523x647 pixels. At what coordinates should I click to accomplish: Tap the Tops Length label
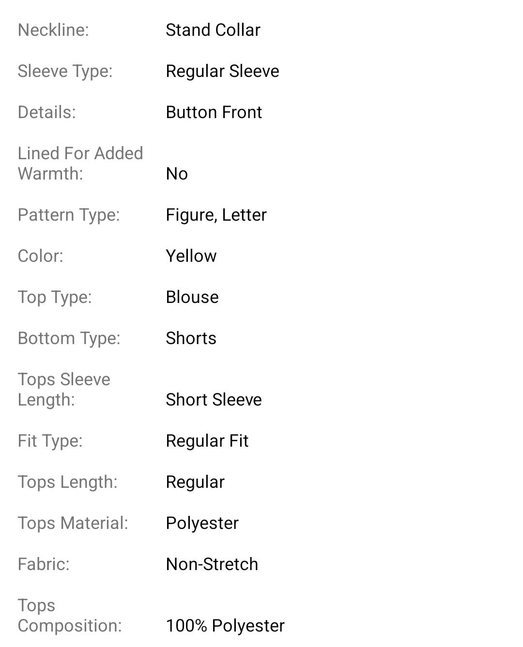click(x=67, y=482)
